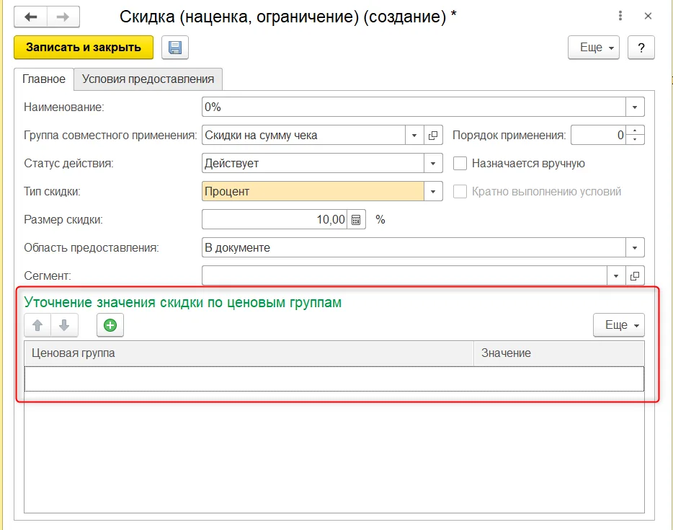The height and width of the screenshot is (530, 673).
Task: Save using the floppy disk icon
Action: click(175, 48)
